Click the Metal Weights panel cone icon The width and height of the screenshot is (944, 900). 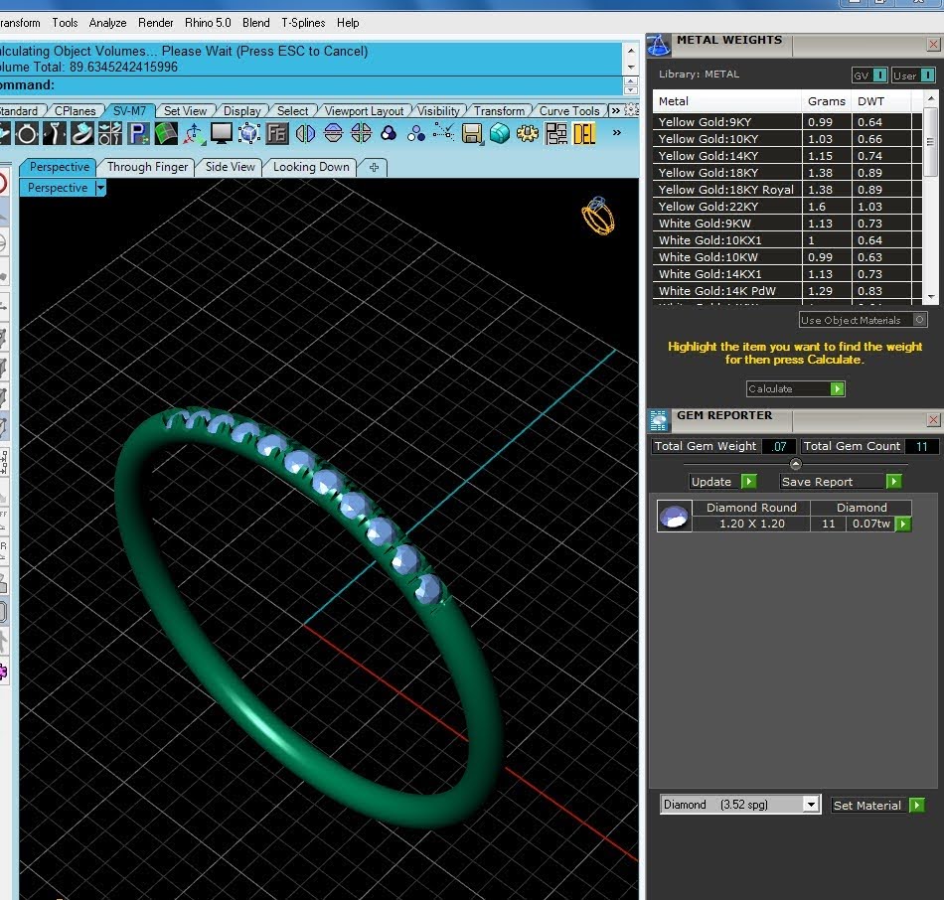point(659,45)
